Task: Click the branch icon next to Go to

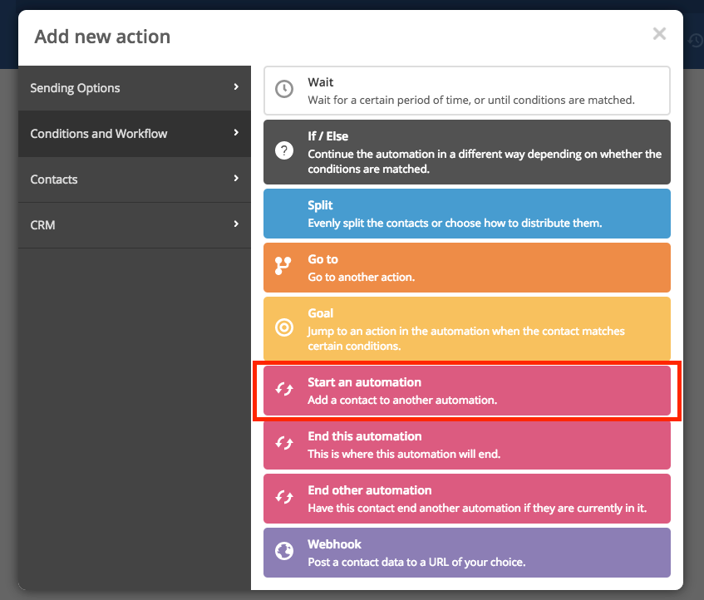Action: coord(284,266)
